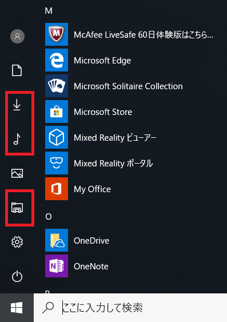Select the OneDrive name label
This screenshot has height=322, width=227.
pos(91,241)
